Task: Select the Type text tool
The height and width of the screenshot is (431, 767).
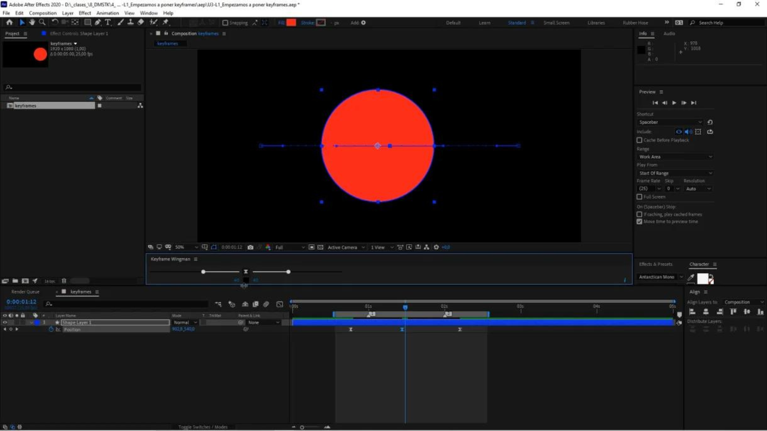Action: [108, 22]
